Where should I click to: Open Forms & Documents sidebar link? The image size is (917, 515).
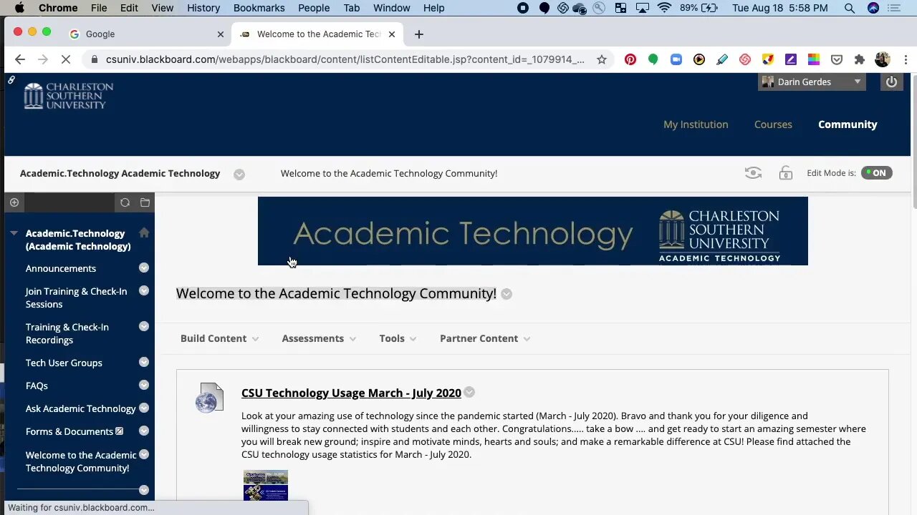point(69,431)
